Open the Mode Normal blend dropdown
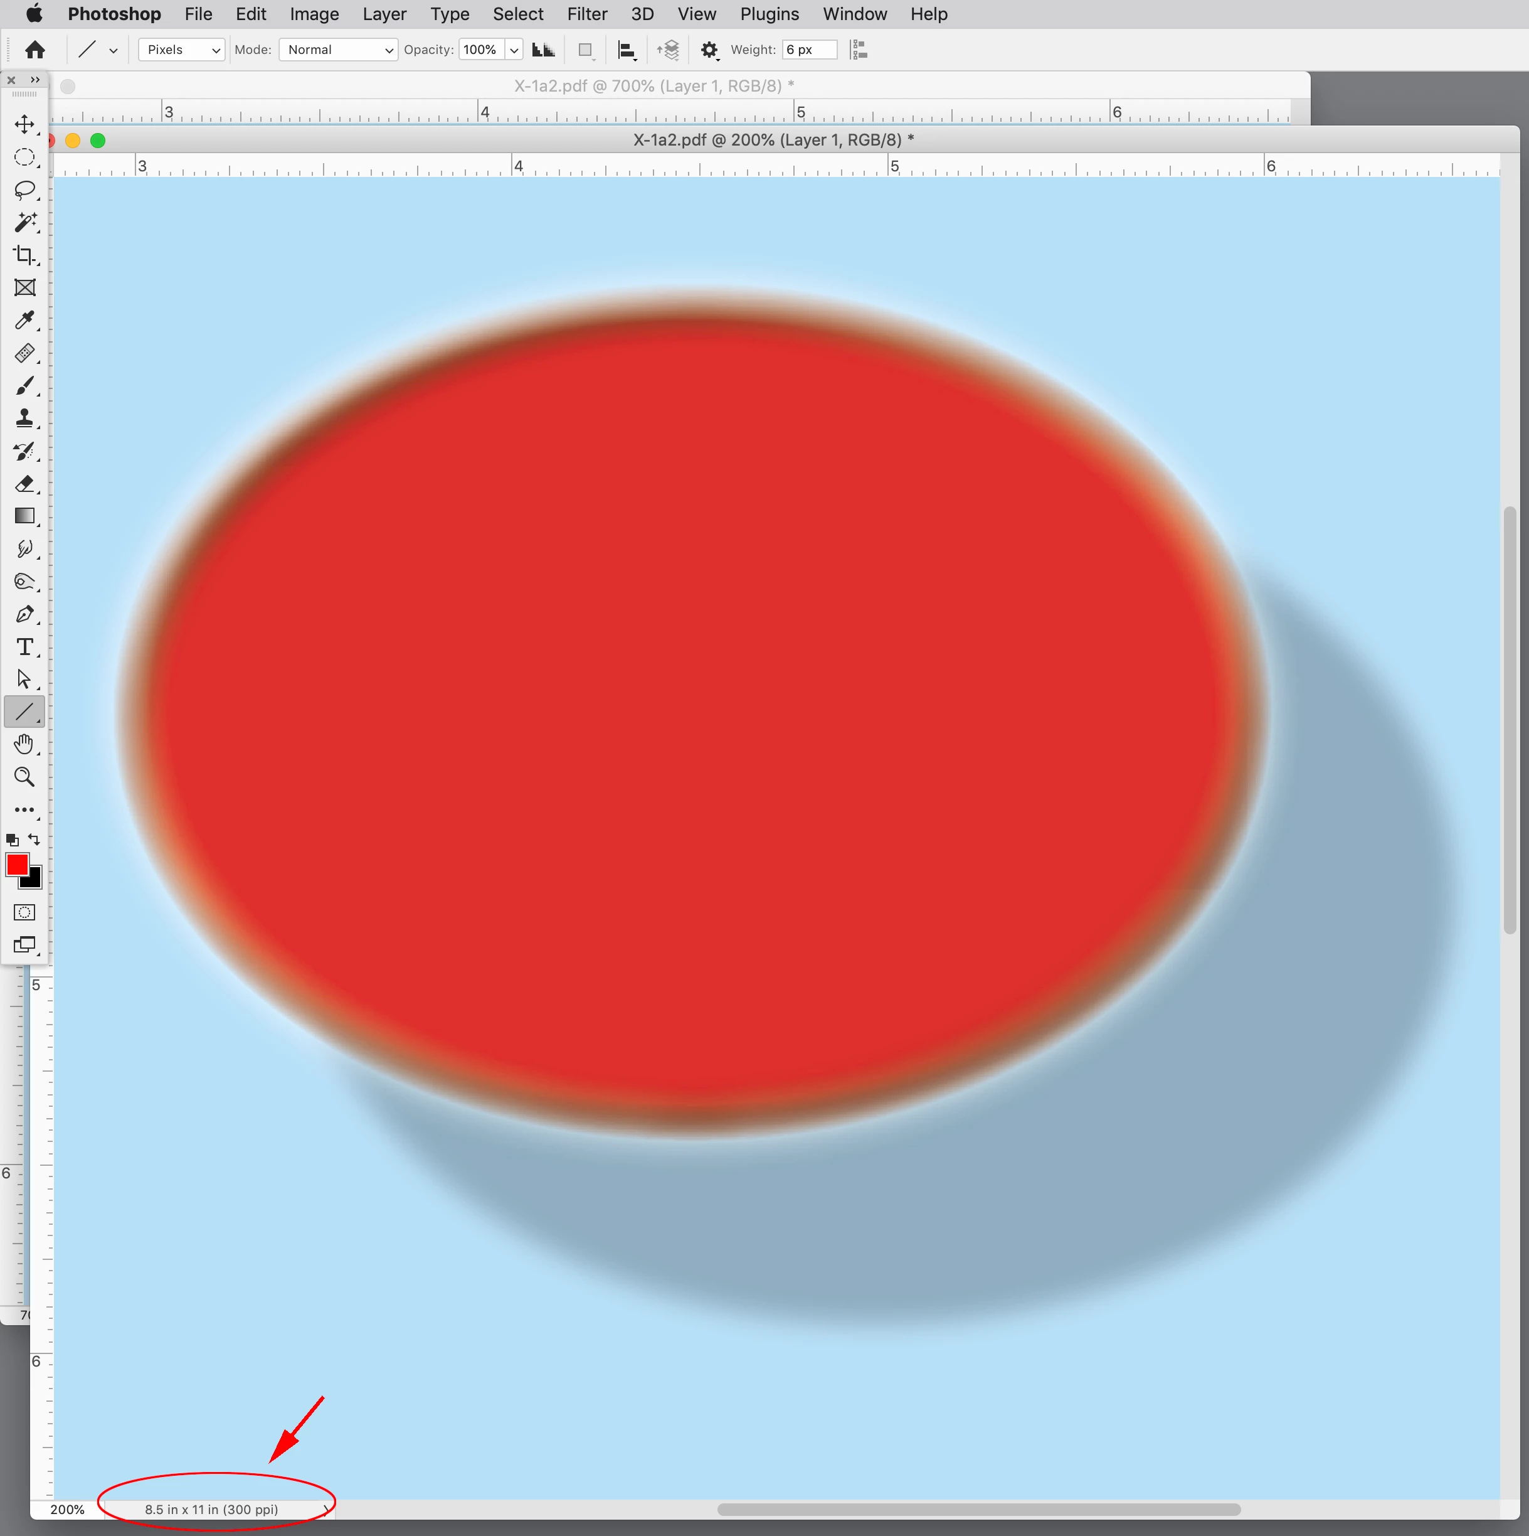The image size is (1529, 1536). pyautogui.click(x=339, y=50)
